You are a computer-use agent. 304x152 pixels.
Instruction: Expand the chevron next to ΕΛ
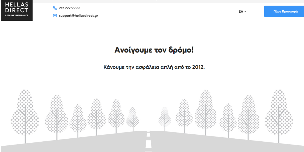click(x=245, y=11)
